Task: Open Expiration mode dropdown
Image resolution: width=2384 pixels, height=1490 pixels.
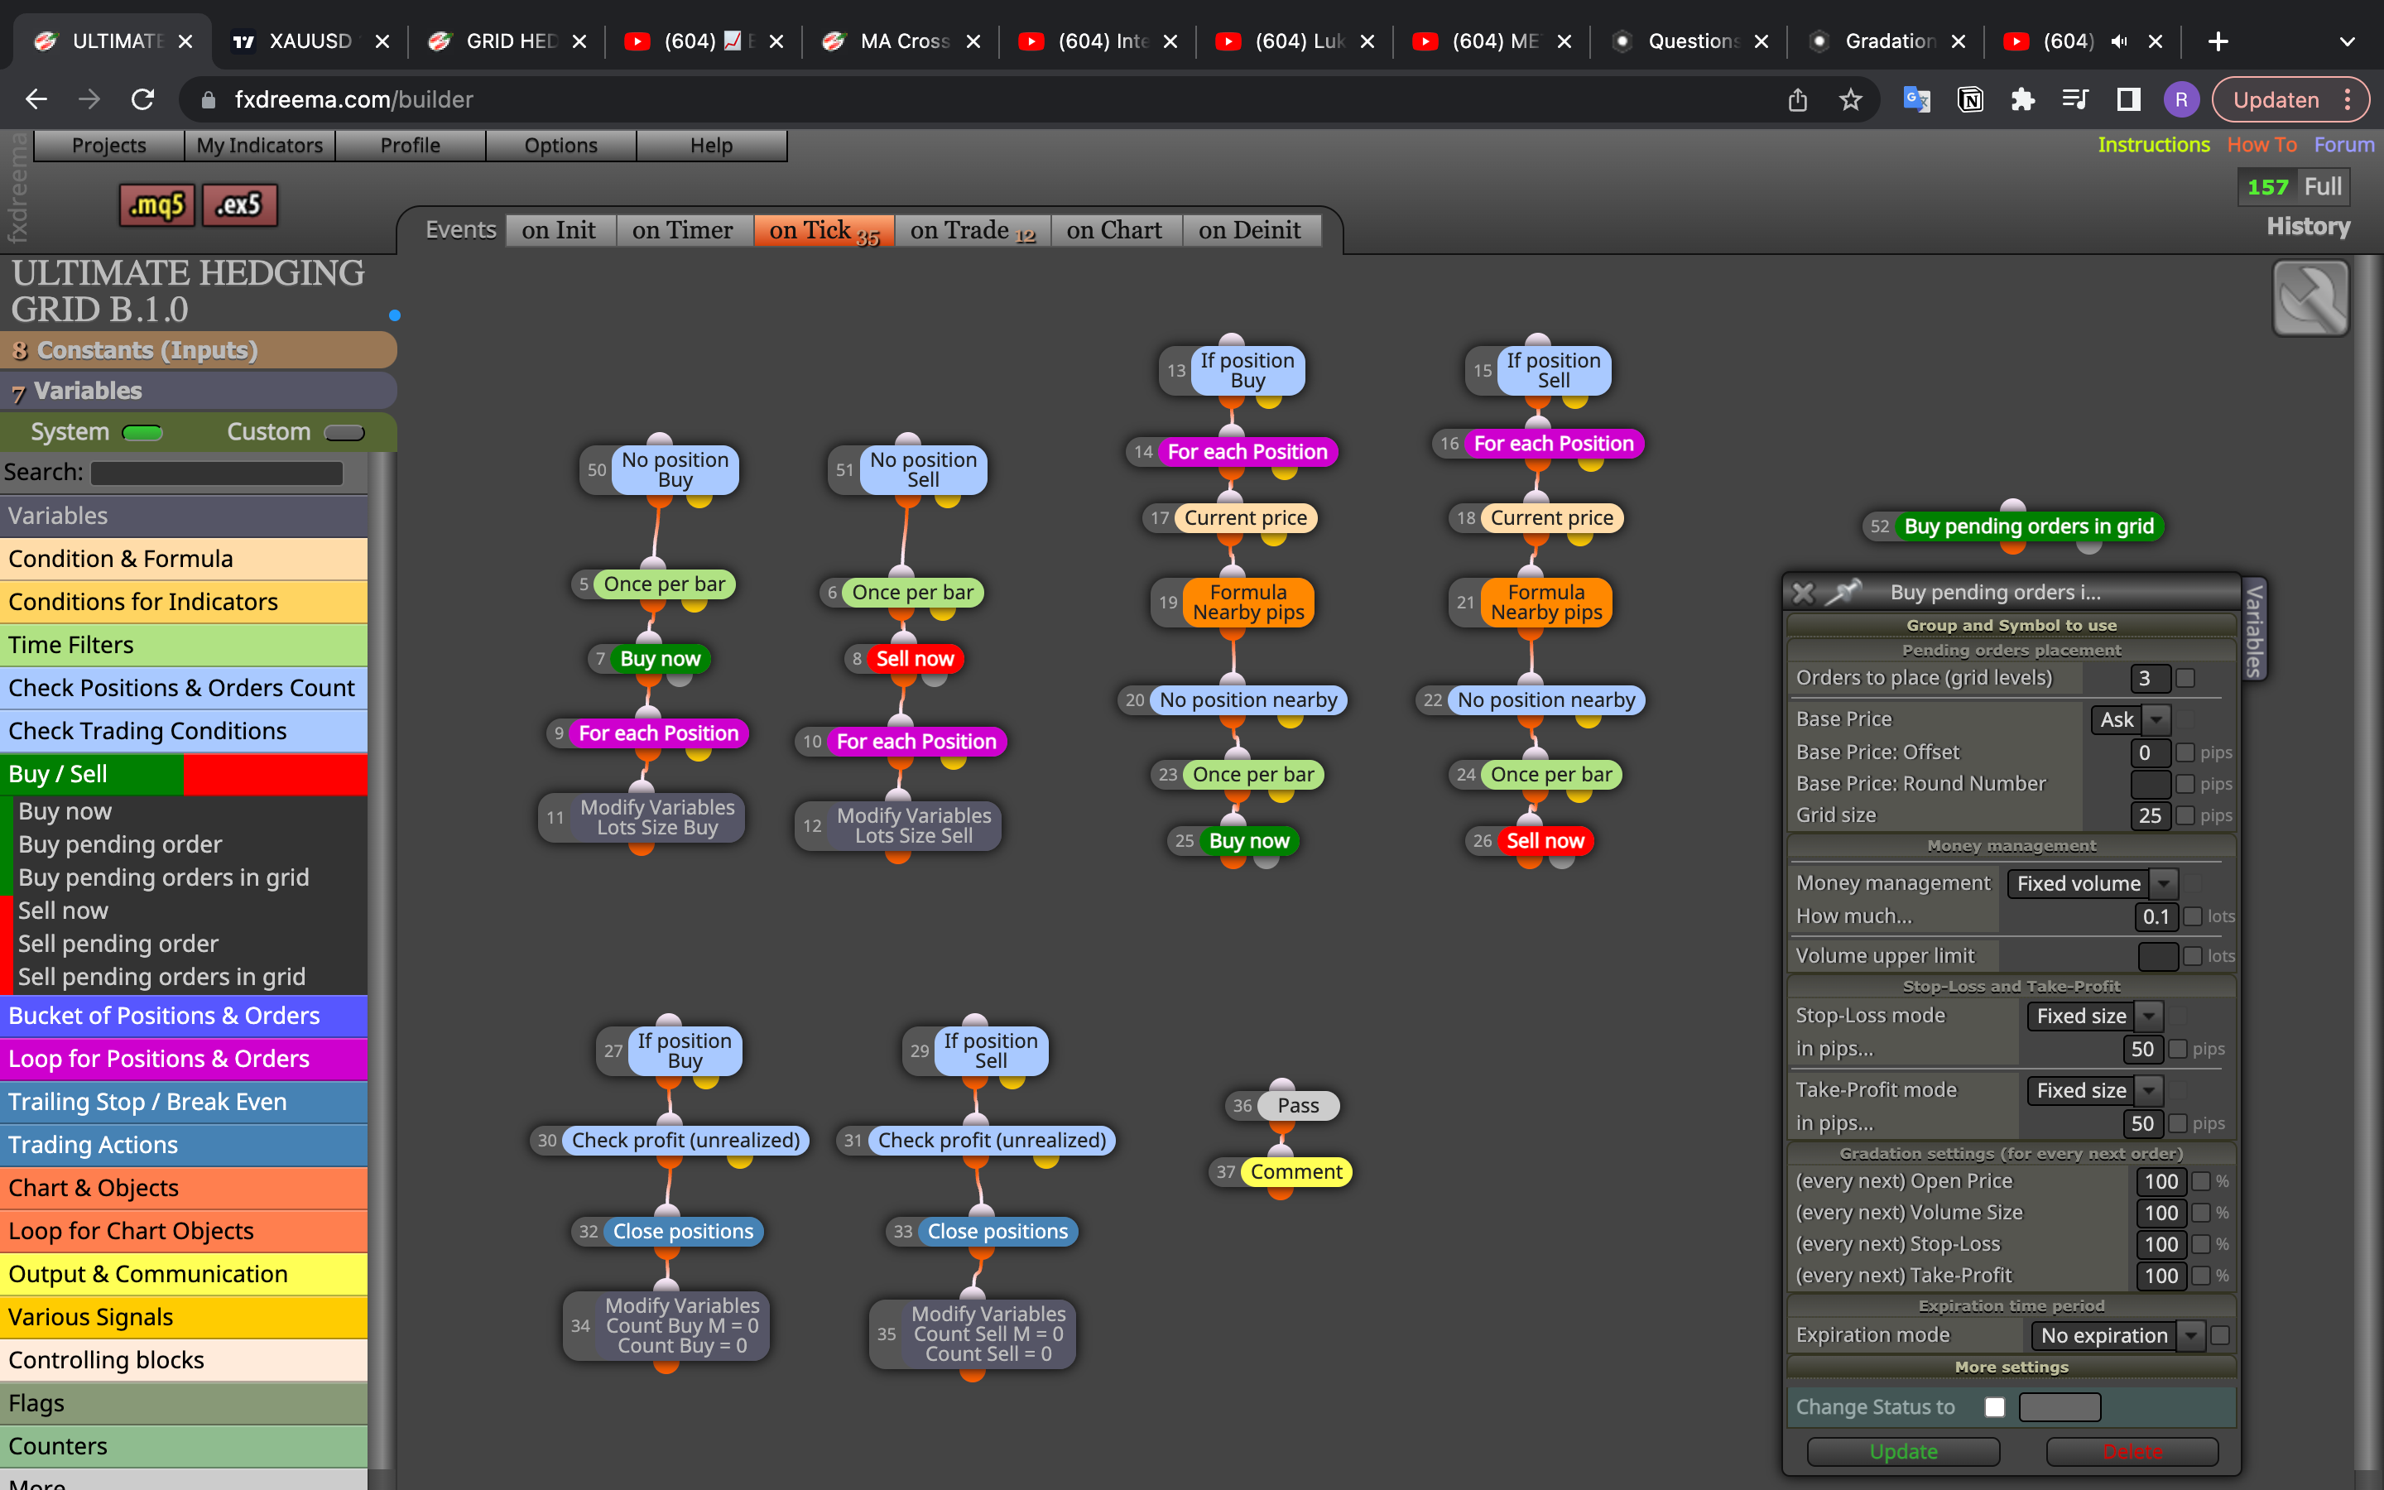Action: [2117, 1336]
